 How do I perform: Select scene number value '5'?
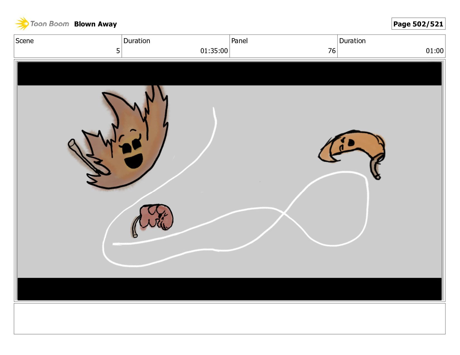click(118, 51)
